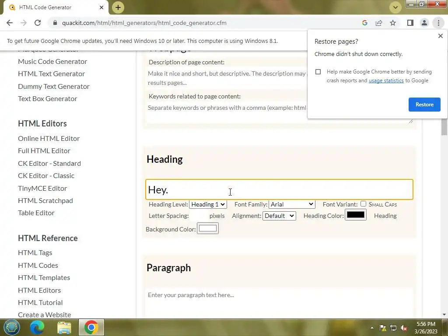Click the heading text field containing Hey.

pos(279,189)
